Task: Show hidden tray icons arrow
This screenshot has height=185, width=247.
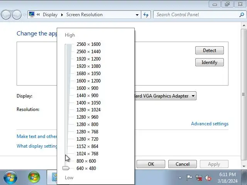Action: coord(180,178)
